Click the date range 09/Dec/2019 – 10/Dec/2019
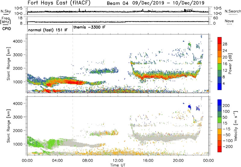This screenshot has height=167, width=241. tap(168, 3)
